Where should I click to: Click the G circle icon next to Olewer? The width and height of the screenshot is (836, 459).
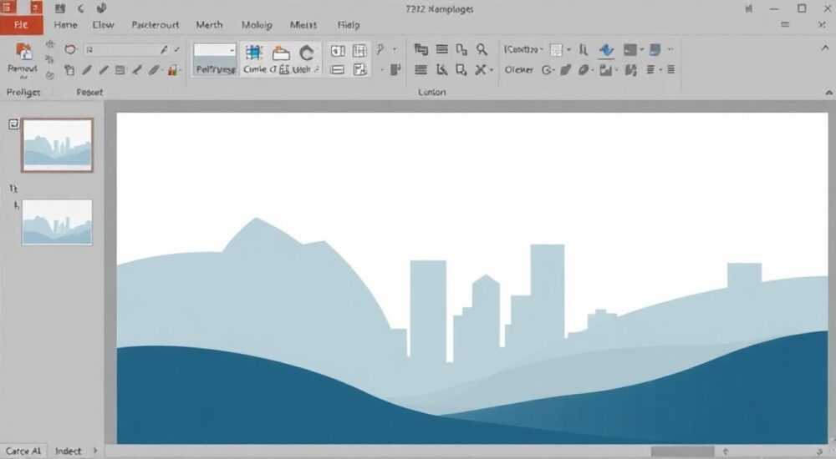tap(547, 70)
